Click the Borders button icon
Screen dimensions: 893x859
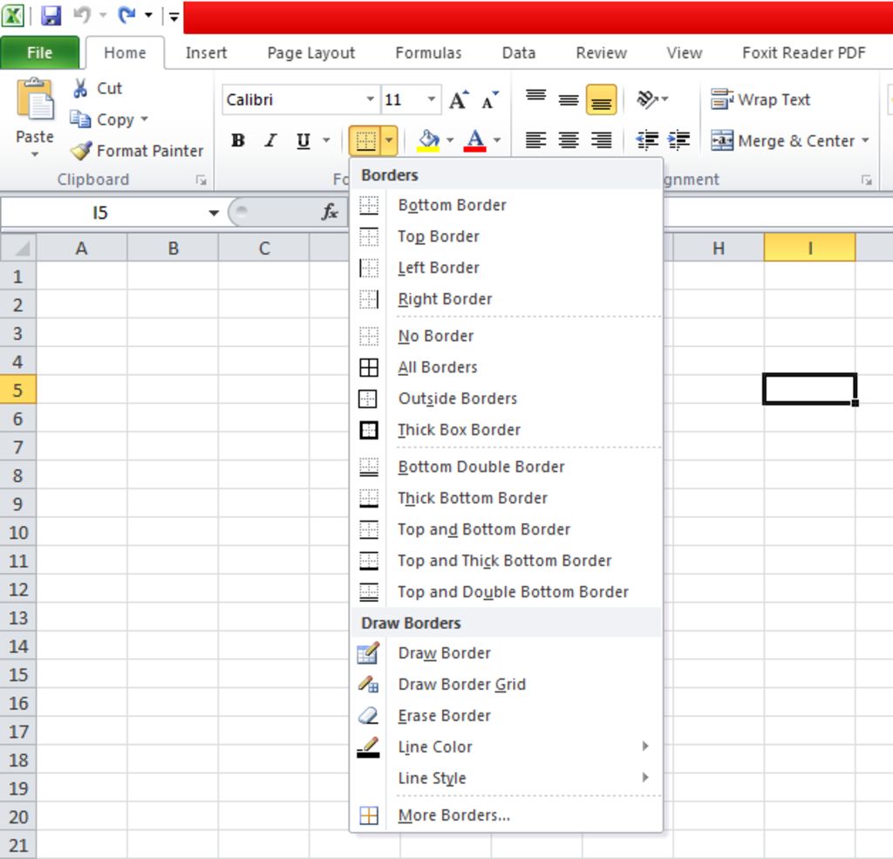pos(365,140)
